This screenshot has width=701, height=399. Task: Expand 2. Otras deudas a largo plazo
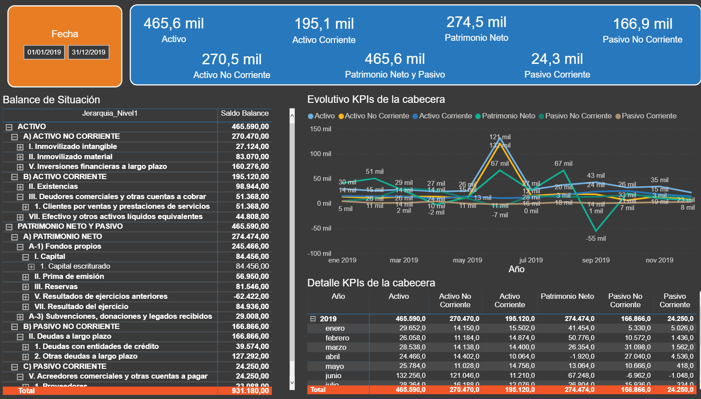[26, 357]
